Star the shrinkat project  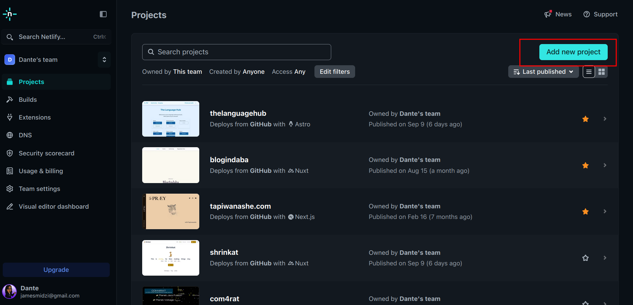[x=585, y=258]
